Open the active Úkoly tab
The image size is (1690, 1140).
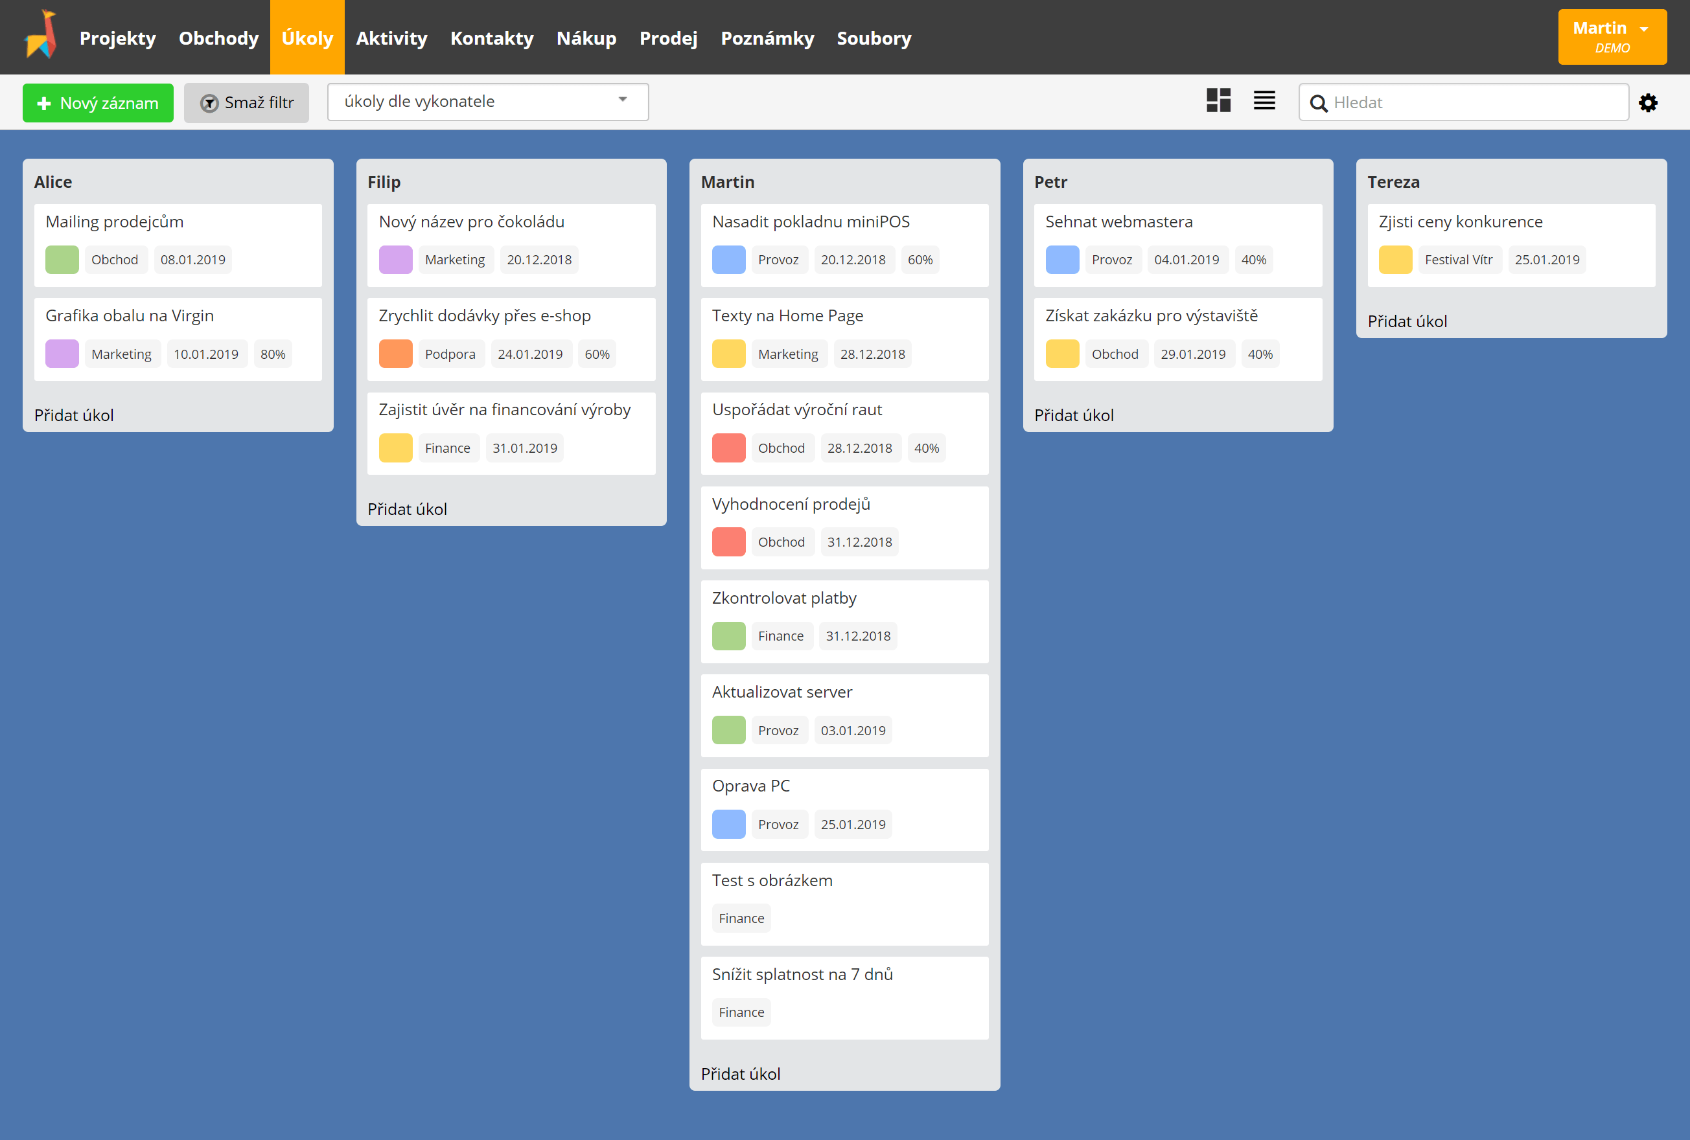307,37
